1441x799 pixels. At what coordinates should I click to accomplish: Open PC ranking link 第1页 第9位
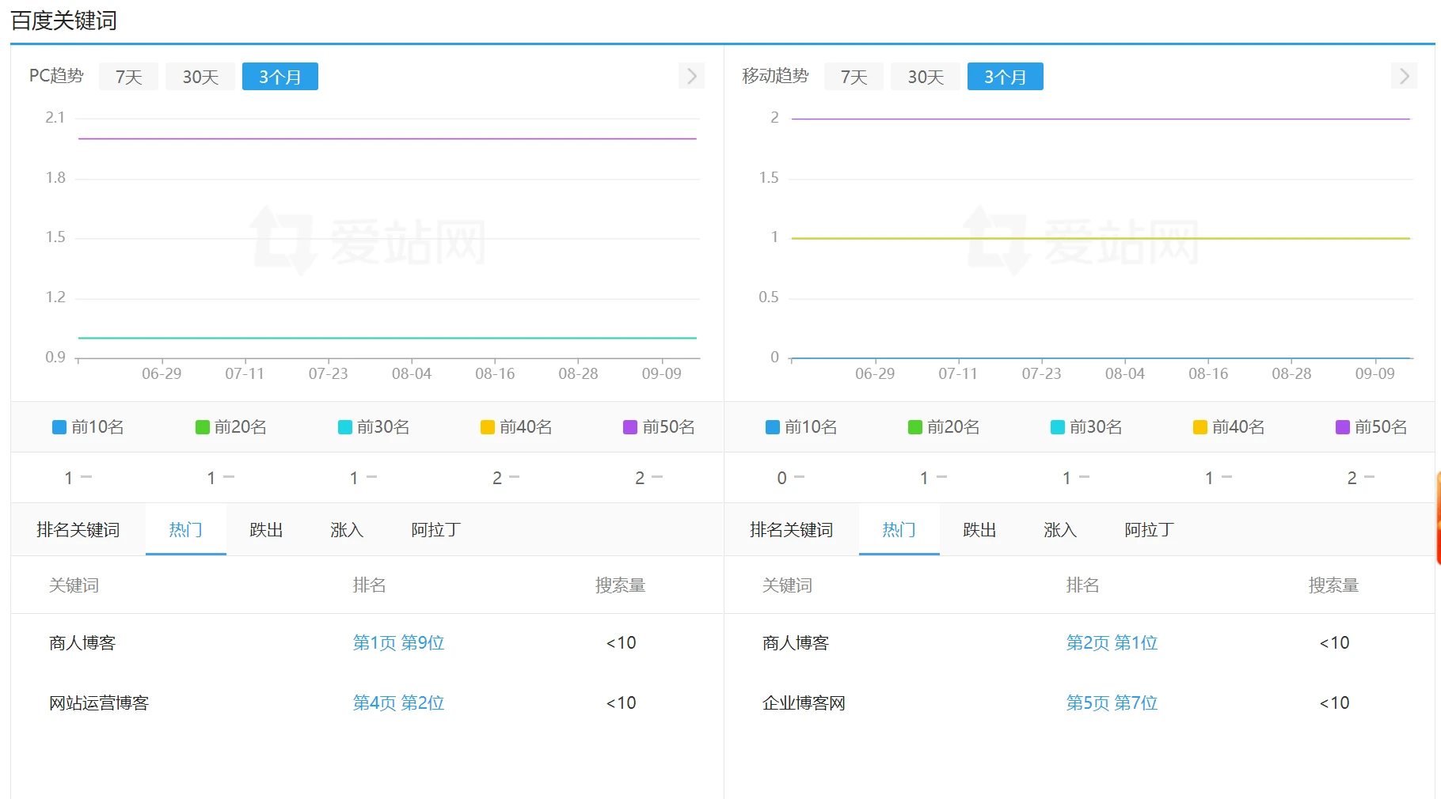coord(398,643)
